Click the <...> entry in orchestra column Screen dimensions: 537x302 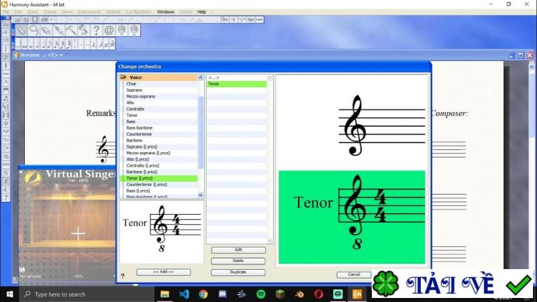[237, 78]
